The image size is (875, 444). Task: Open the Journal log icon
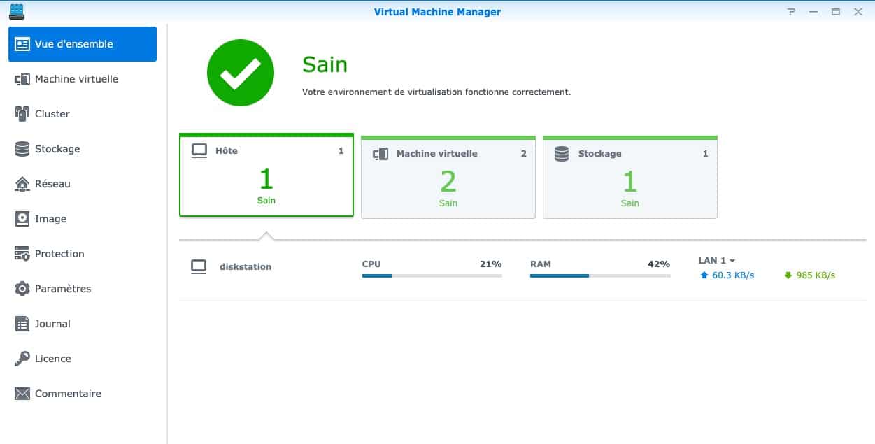[22, 324]
